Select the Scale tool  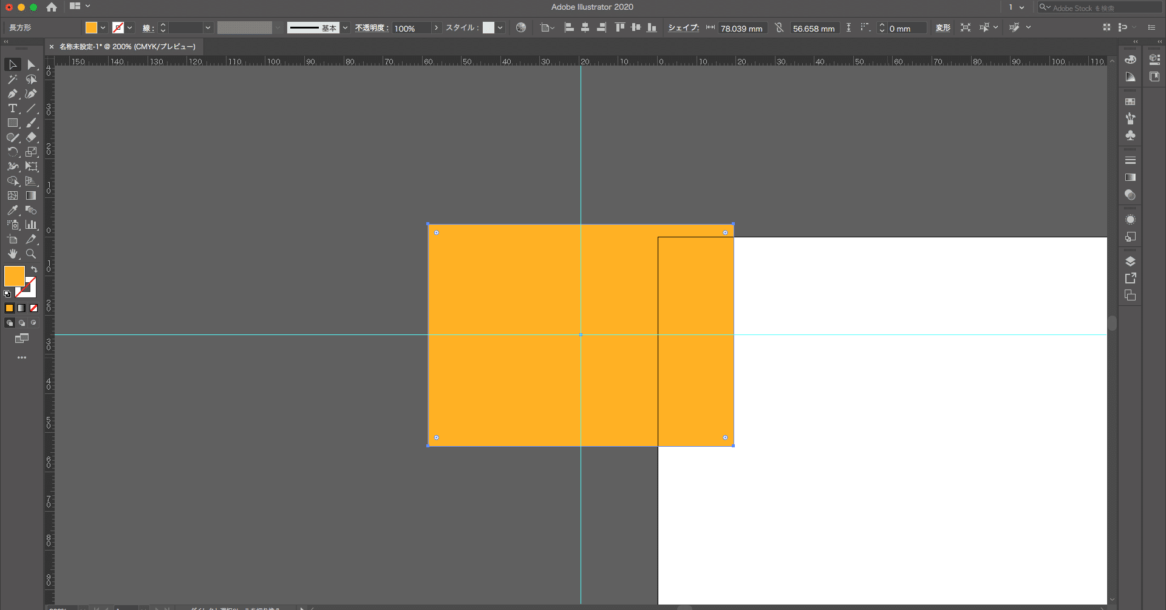pos(31,152)
